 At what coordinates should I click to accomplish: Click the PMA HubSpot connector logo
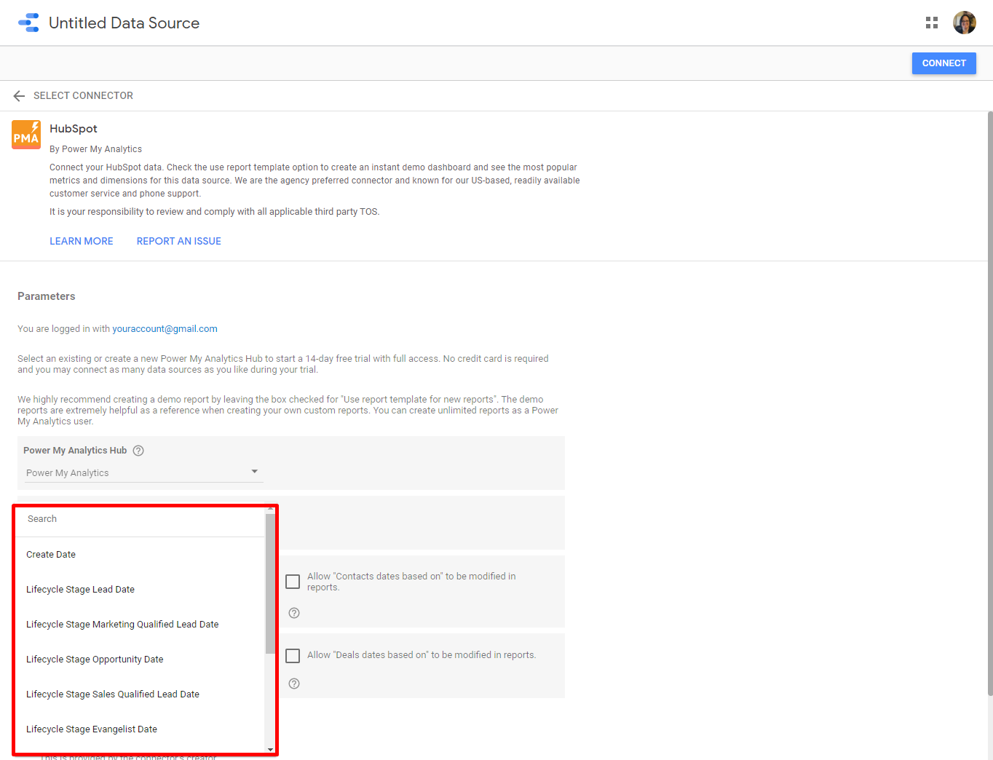[26, 135]
